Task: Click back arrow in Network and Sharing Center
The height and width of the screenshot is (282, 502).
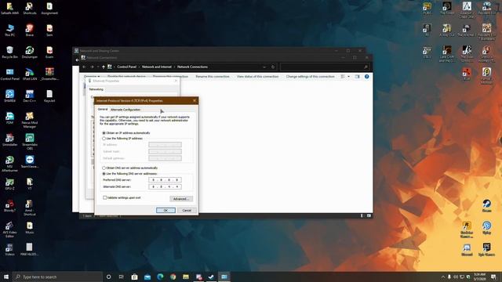Action: 77,60
